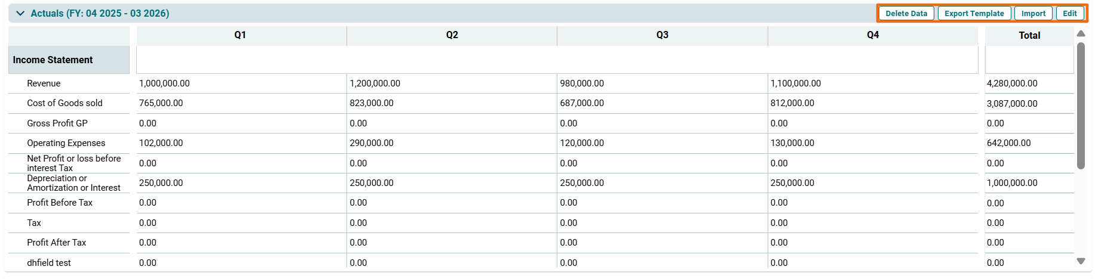Click the Revenue total 4,280,000.00
Viewport: 1098px width, 279px height.
pyautogui.click(x=1012, y=83)
